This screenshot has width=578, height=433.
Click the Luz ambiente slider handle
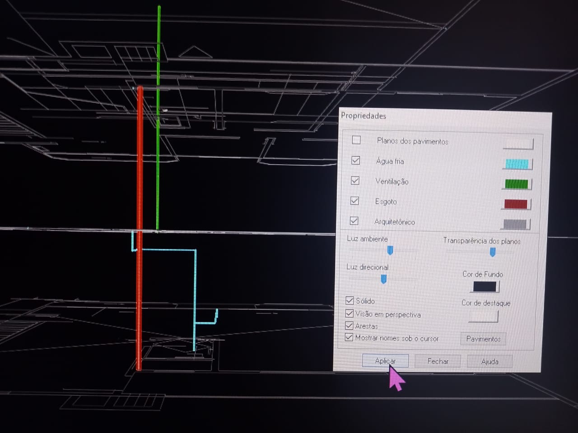pos(390,250)
